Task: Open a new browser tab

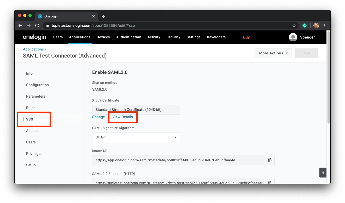Action: 103,16
